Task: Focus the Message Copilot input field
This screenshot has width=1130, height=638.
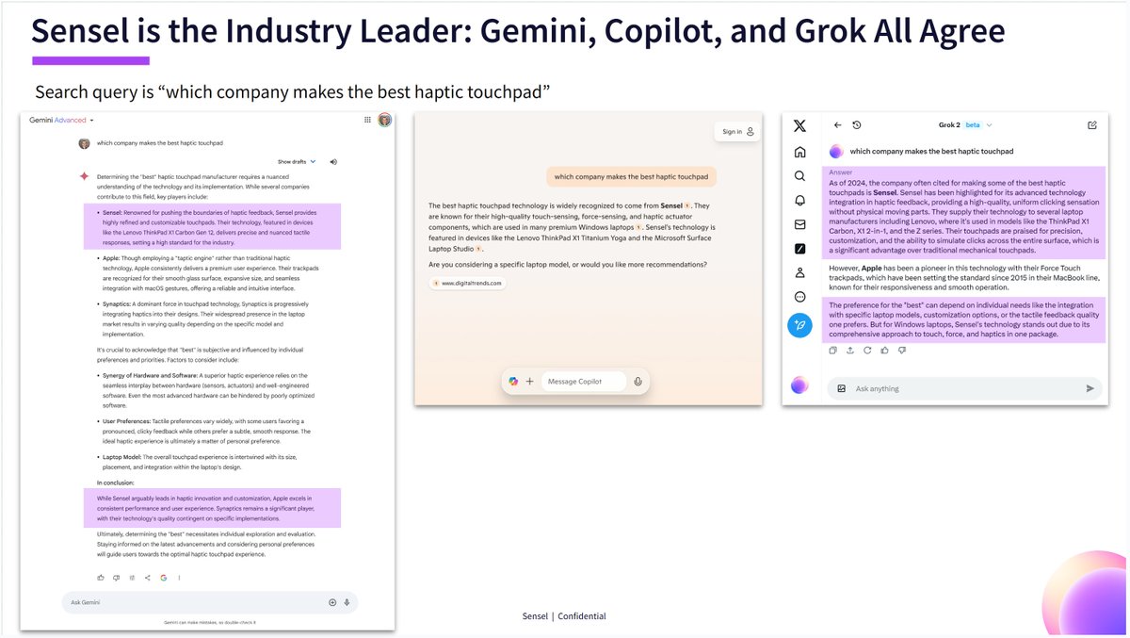Action: (584, 381)
